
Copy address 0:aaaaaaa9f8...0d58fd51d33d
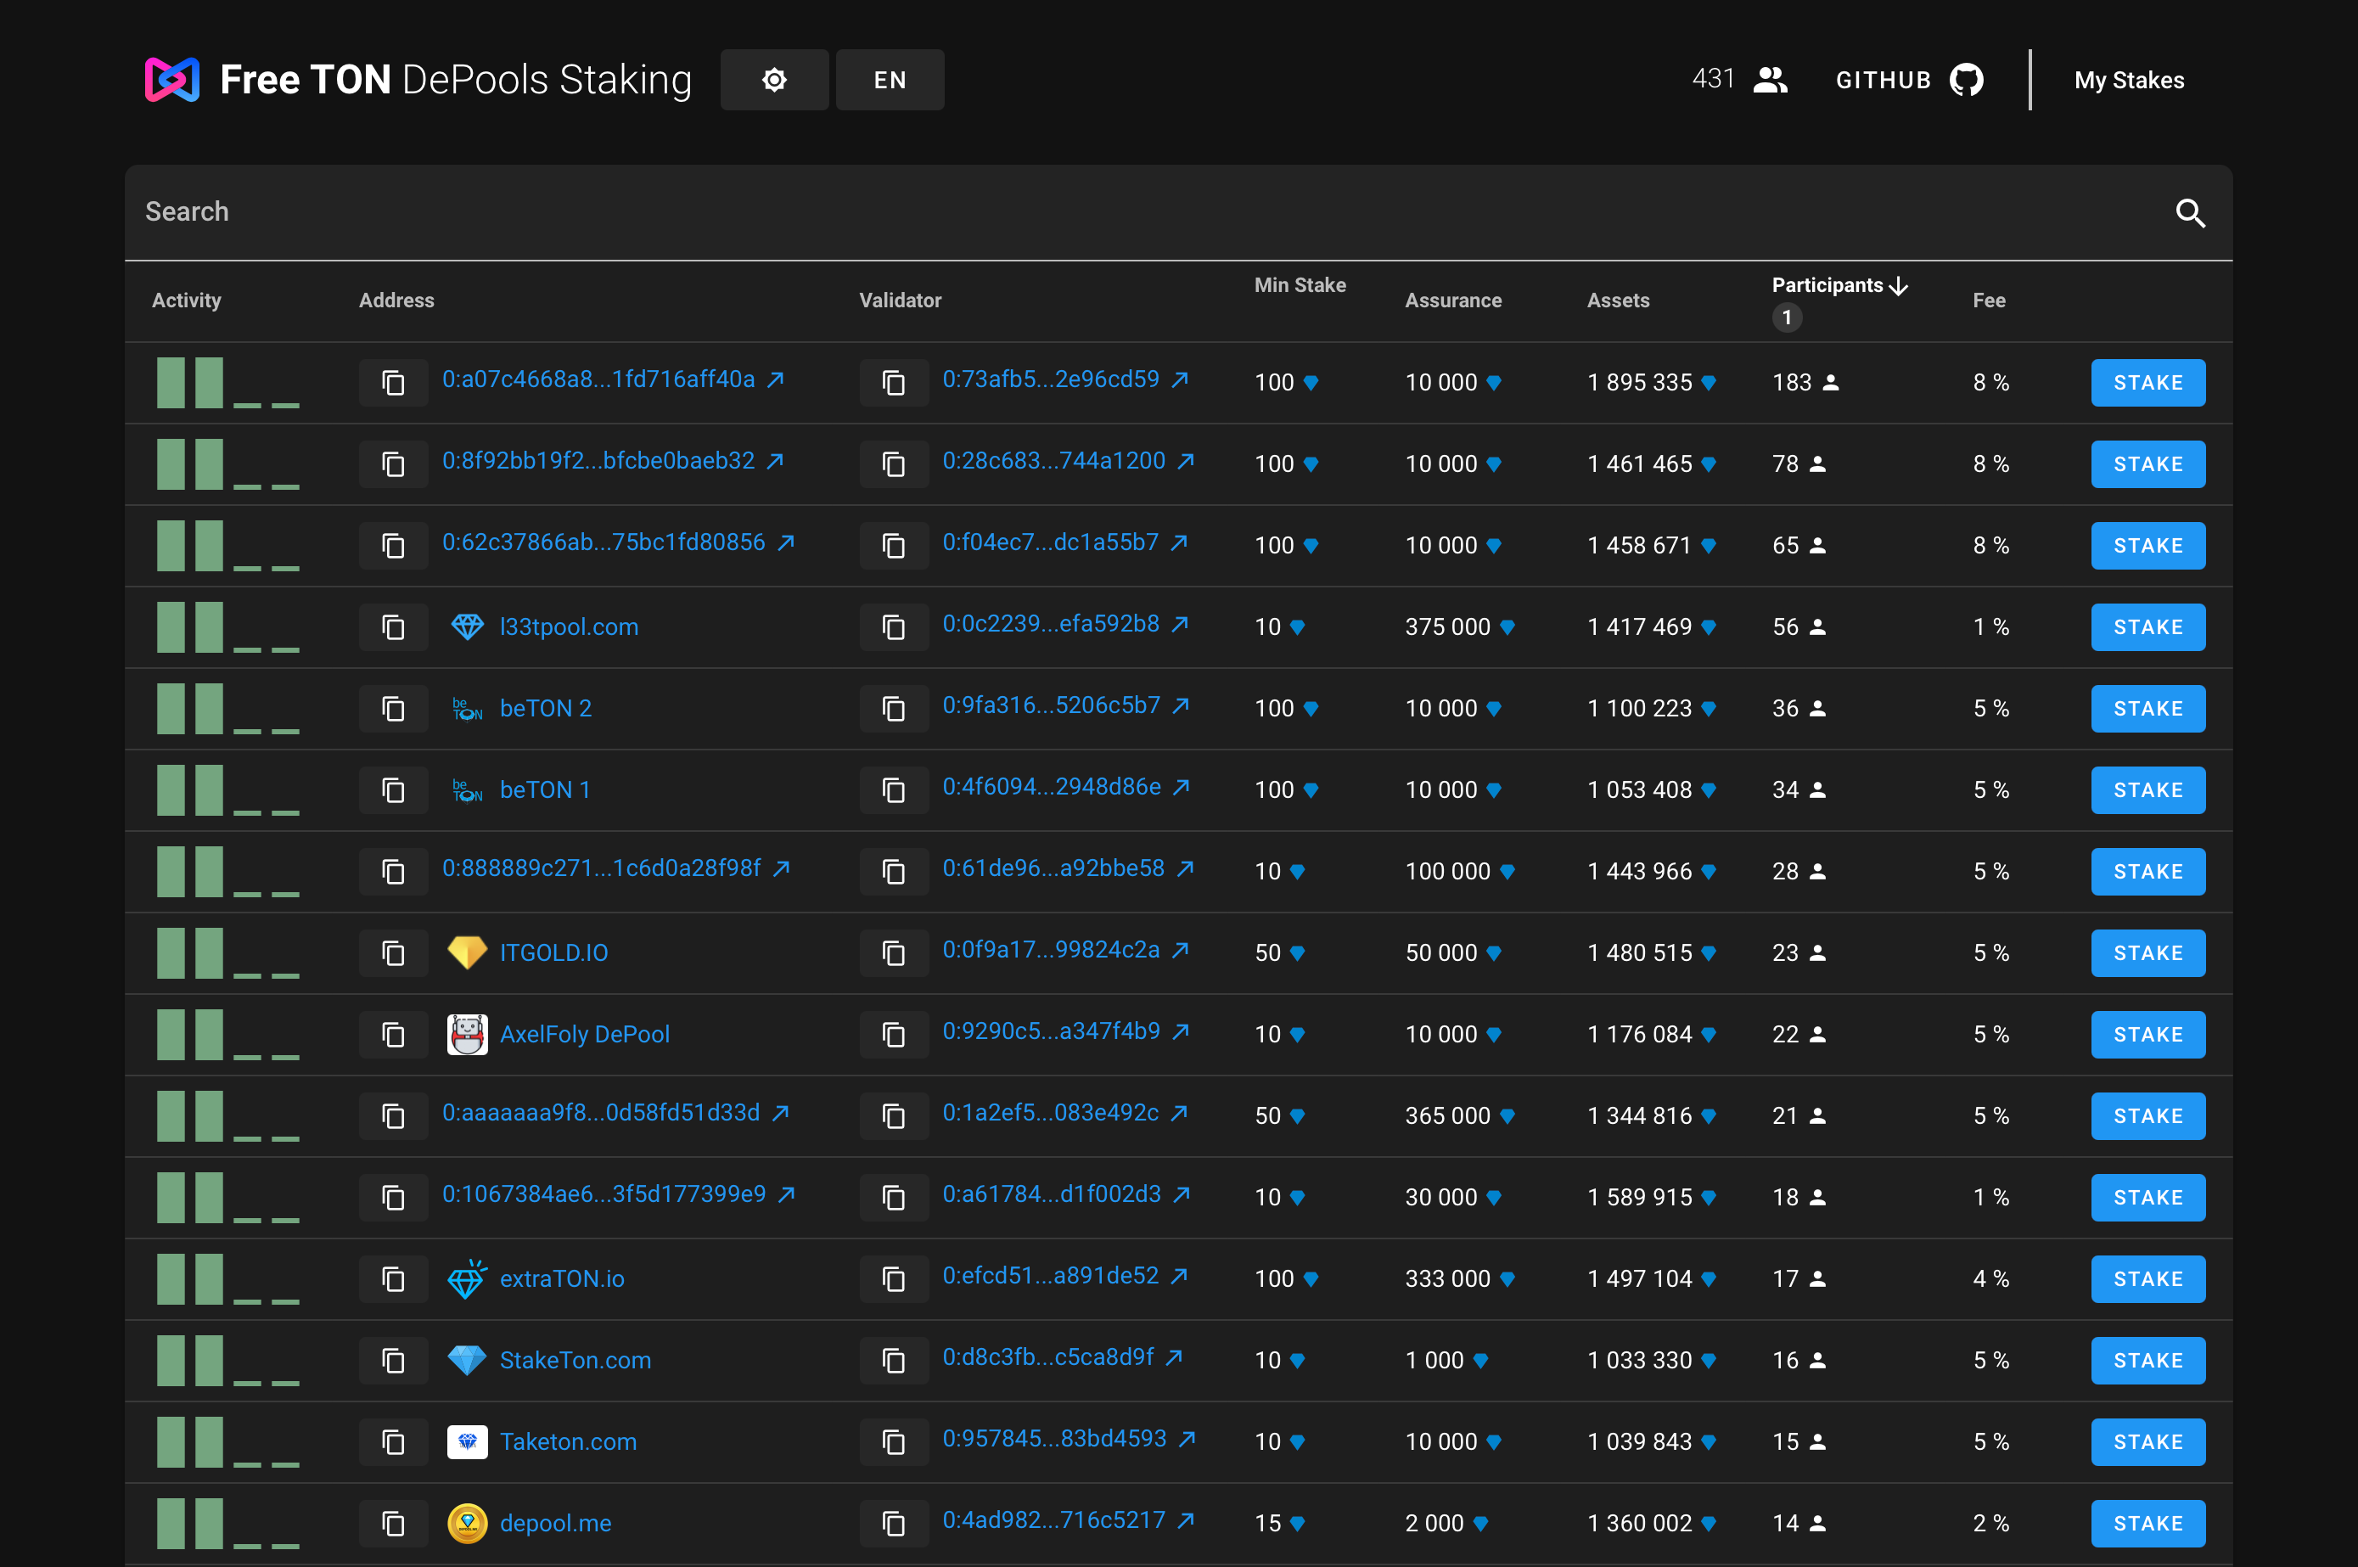pyautogui.click(x=394, y=1116)
